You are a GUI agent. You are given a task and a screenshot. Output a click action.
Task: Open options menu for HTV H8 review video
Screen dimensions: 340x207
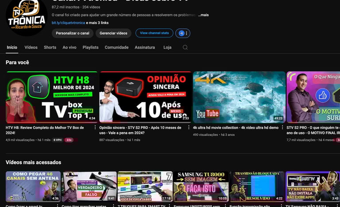point(95,127)
